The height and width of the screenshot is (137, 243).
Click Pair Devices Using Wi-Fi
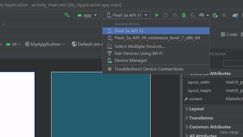pos(138,53)
